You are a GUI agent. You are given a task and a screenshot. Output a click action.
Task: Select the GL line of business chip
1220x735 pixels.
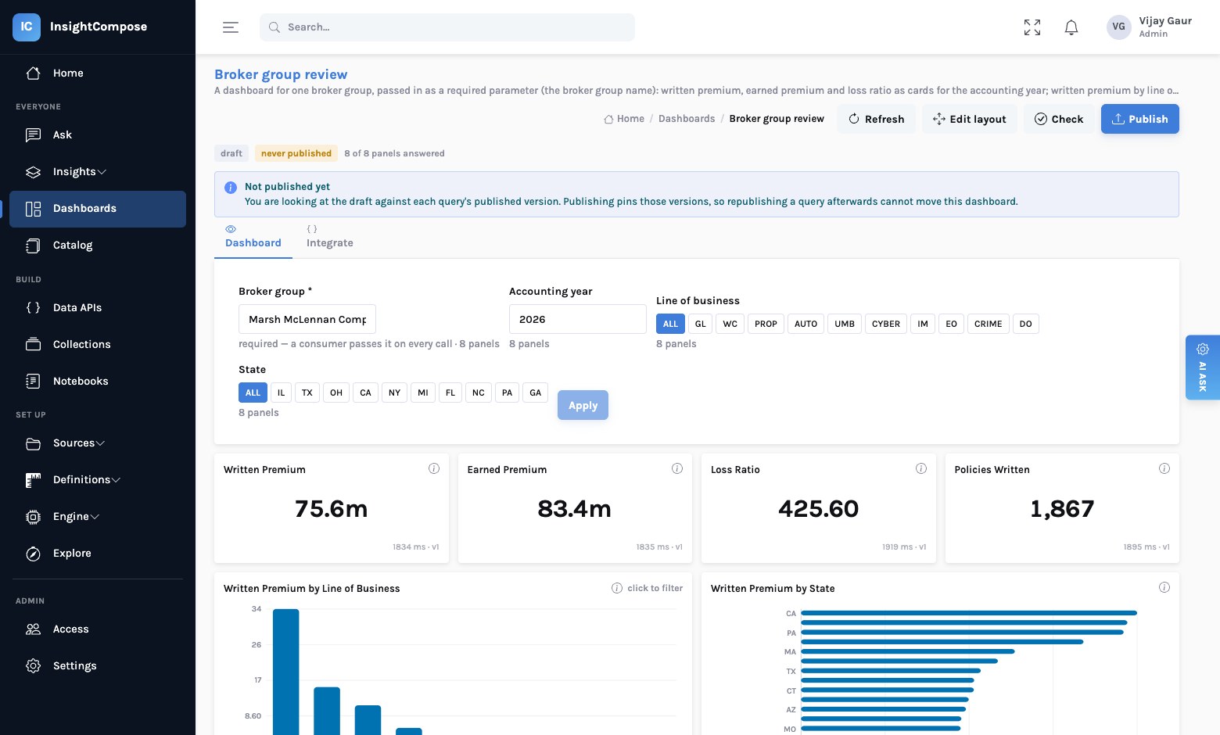(701, 324)
